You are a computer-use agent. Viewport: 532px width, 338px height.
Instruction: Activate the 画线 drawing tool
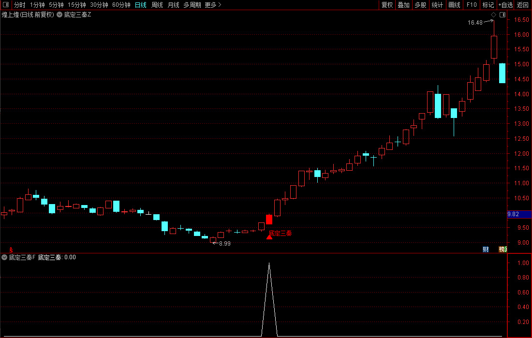(454, 5)
